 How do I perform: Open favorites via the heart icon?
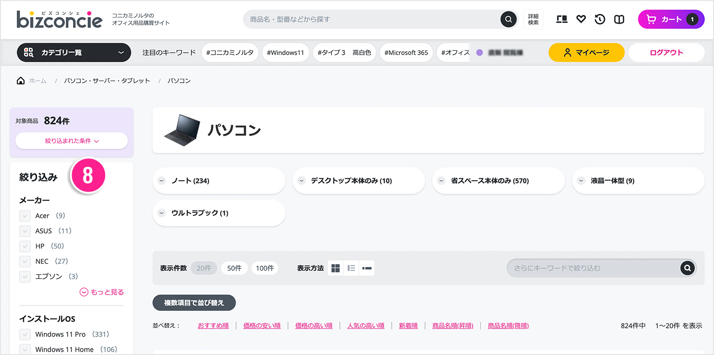581,19
